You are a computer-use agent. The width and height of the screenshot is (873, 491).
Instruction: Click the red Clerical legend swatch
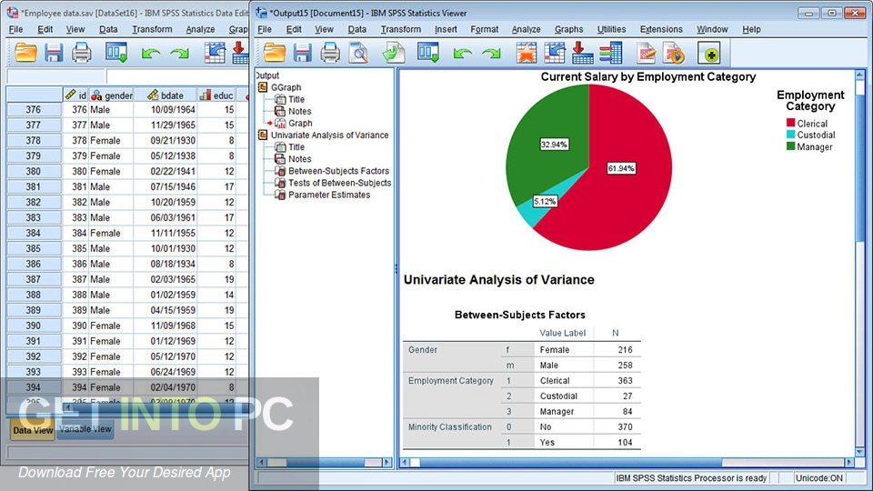(x=790, y=123)
